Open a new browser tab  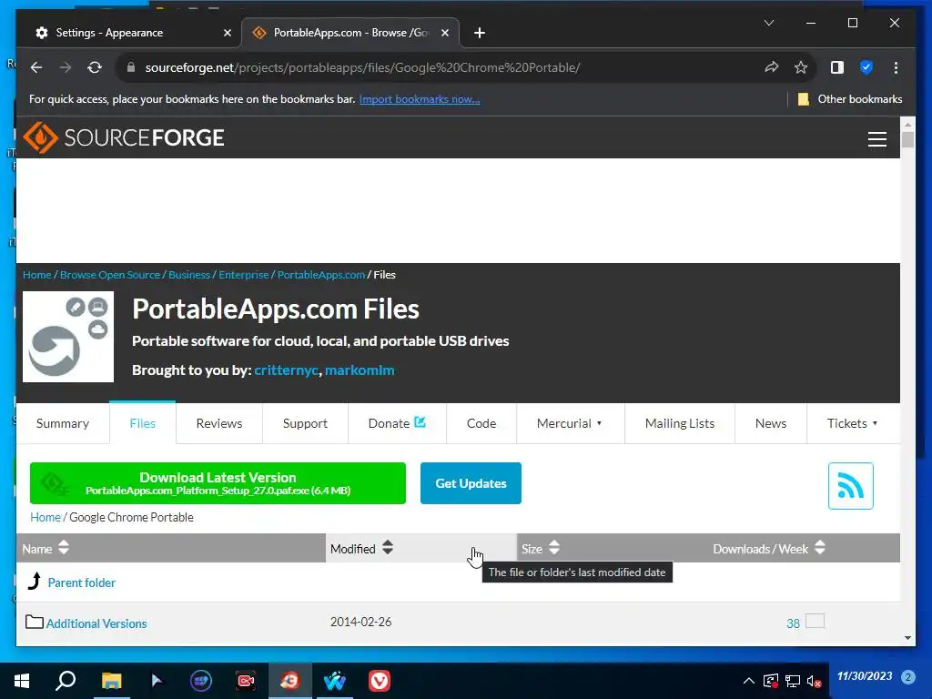pyautogui.click(x=479, y=33)
